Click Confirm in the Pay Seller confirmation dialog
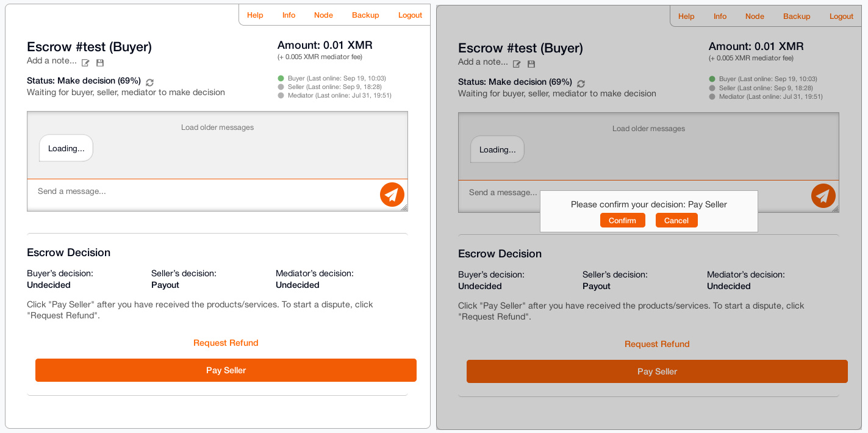Screen dimensions: 868x433 [x=622, y=221]
